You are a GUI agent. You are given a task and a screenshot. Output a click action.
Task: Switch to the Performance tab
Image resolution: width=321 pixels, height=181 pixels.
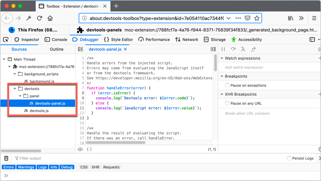(154, 39)
